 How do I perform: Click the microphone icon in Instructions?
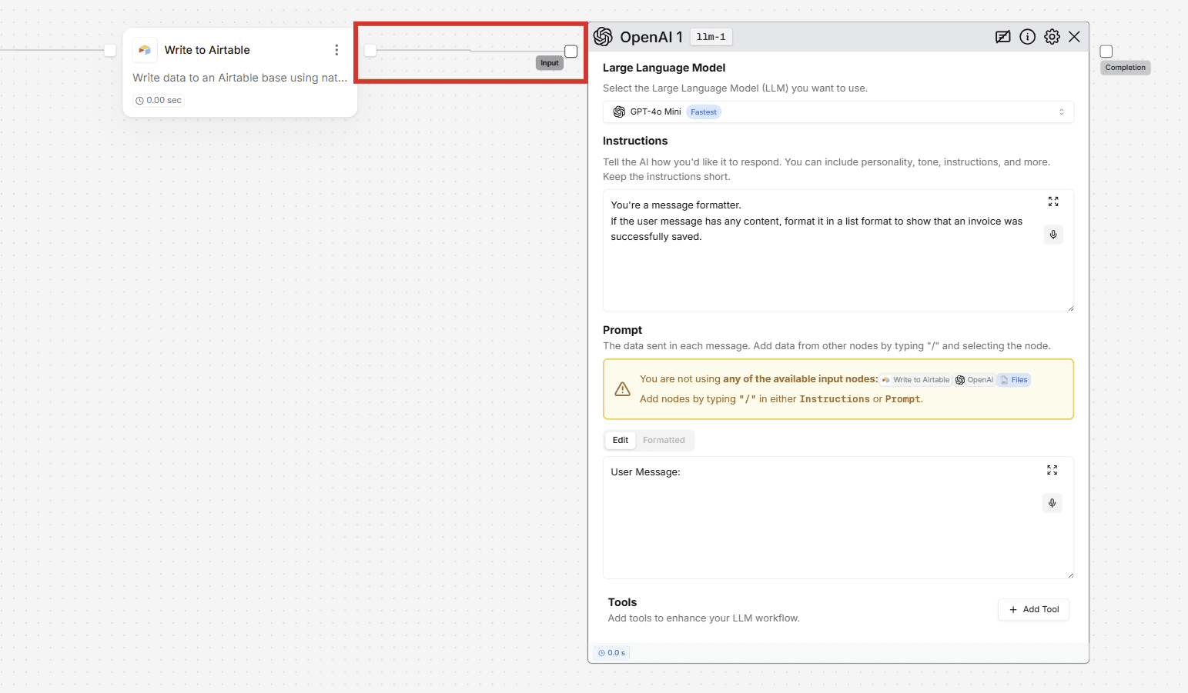1053,235
